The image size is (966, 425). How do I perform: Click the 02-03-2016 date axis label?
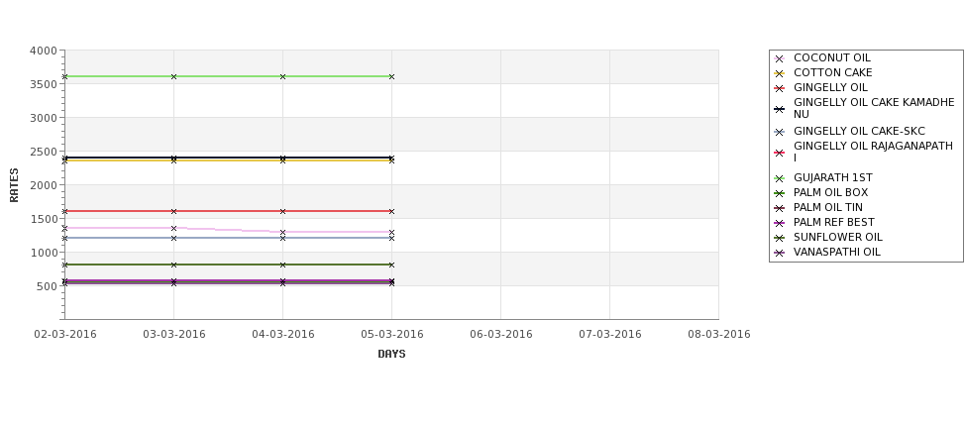click(x=65, y=335)
